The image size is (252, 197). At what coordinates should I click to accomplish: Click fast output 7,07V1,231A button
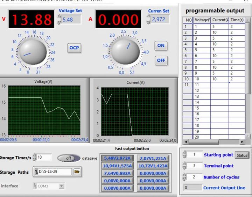point(153,158)
